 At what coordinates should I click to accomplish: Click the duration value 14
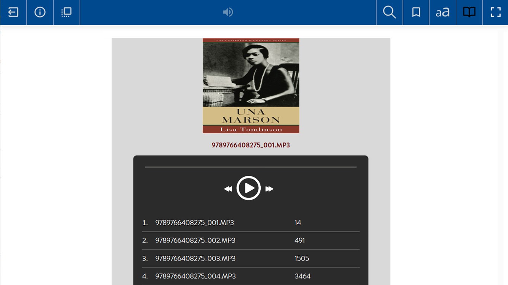click(x=298, y=223)
